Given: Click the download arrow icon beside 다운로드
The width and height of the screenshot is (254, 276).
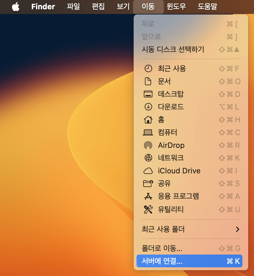Looking at the screenshot, I should pos(148,107).
